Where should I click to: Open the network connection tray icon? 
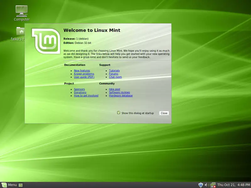[x=213, y=185]
